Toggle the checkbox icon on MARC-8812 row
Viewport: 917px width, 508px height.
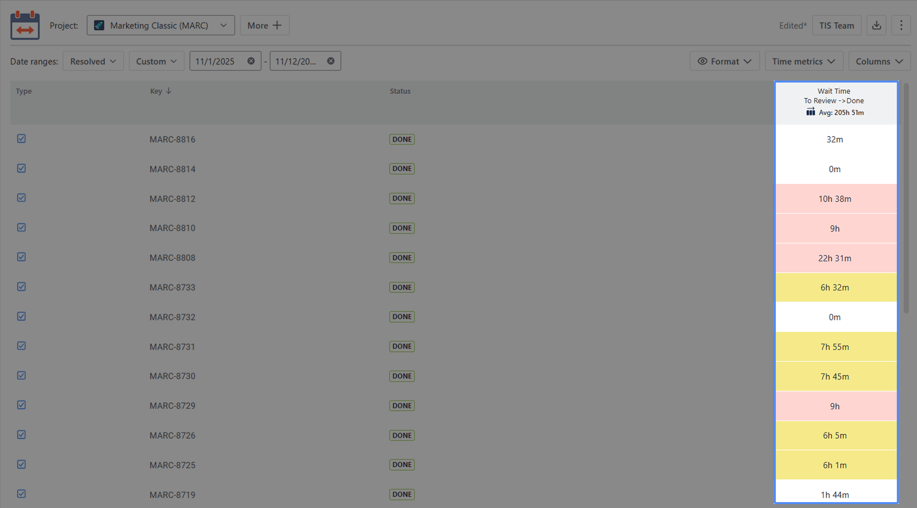pyautogui.click(x=21, y=198)
